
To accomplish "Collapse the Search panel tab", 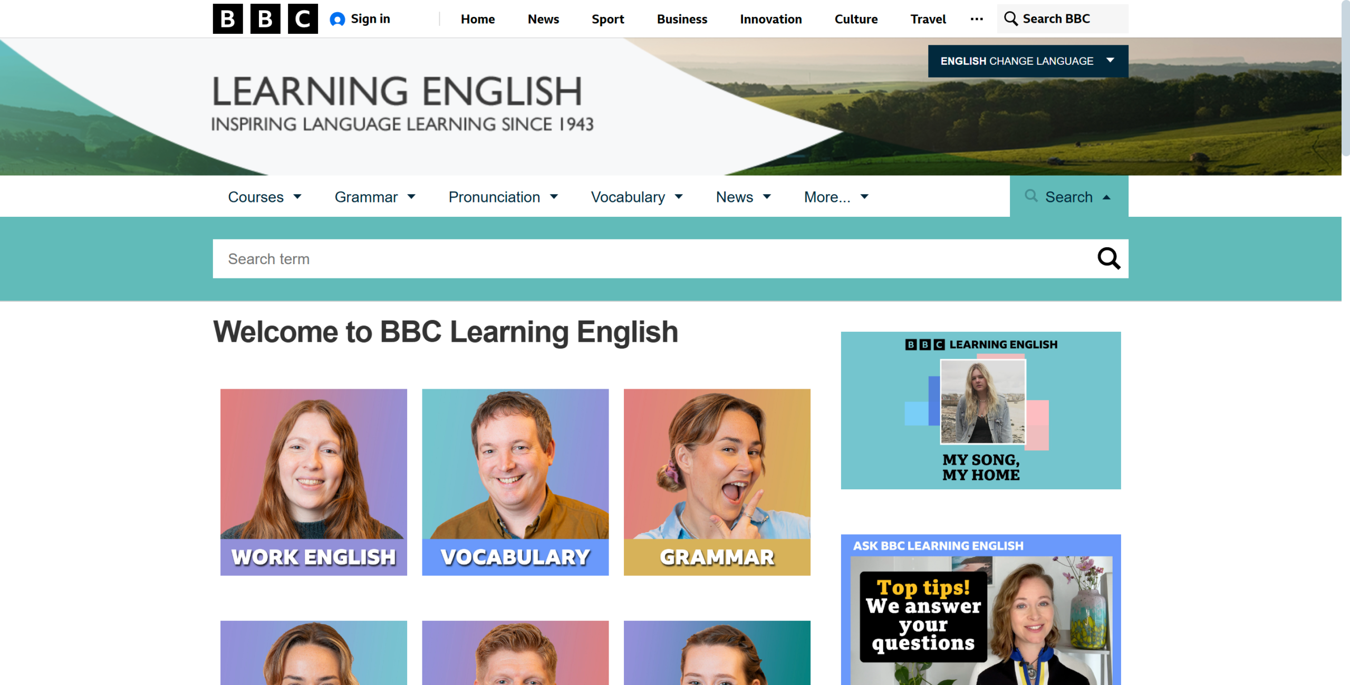I will pyautogui.click(x=1069, y=196).
